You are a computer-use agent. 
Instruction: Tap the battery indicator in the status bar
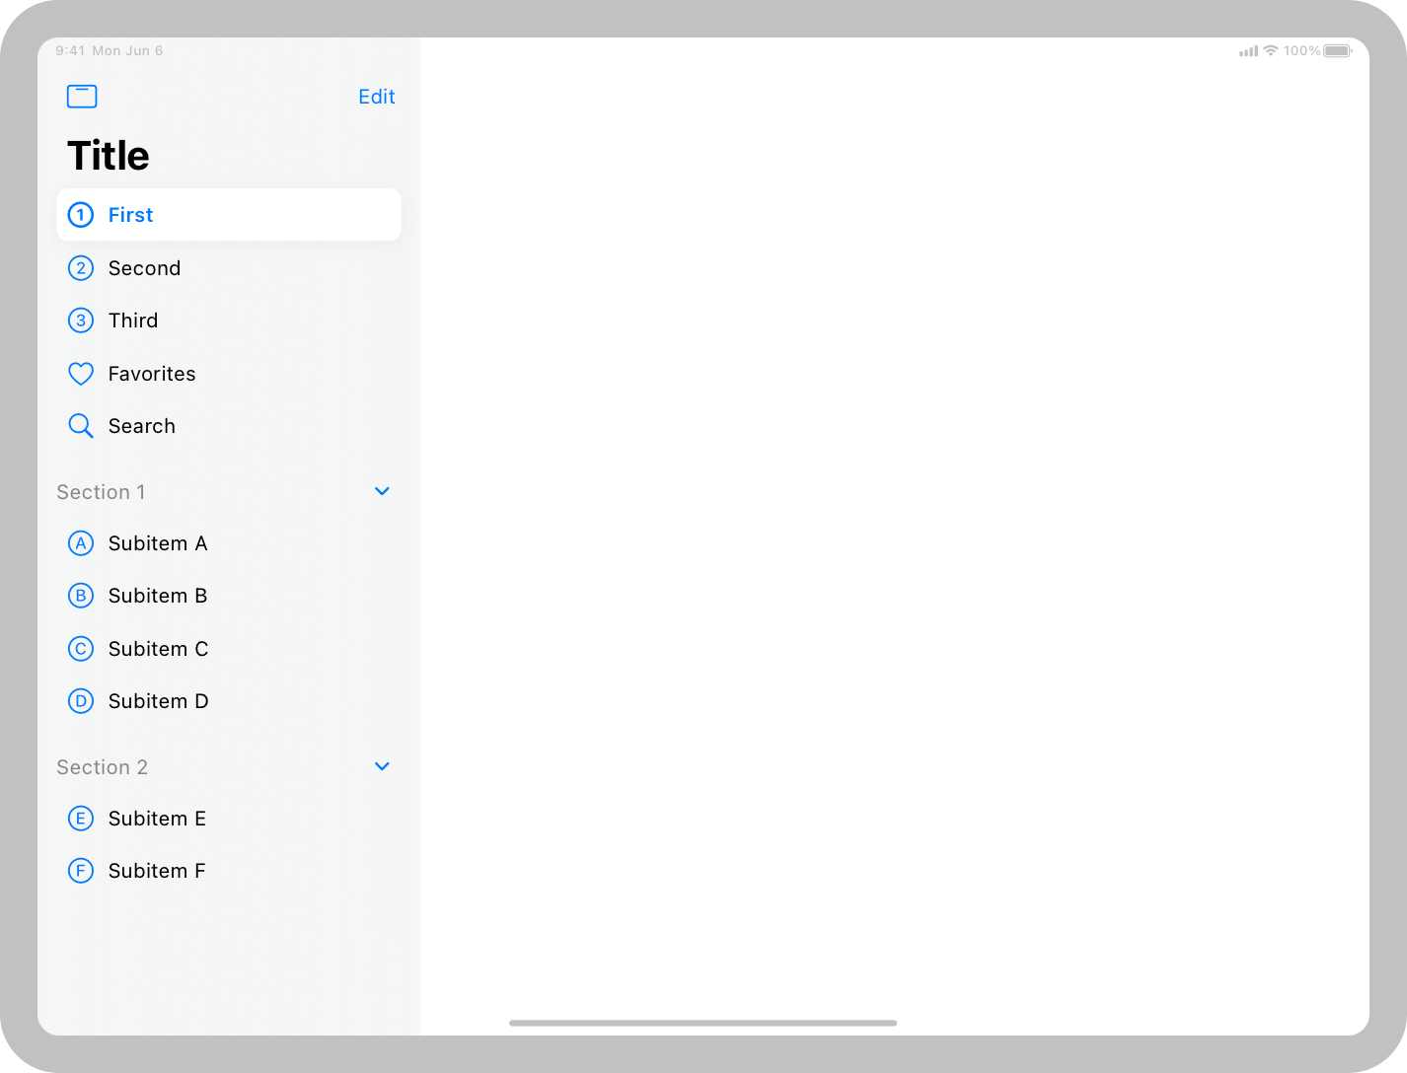click(x=1339, y=50)
